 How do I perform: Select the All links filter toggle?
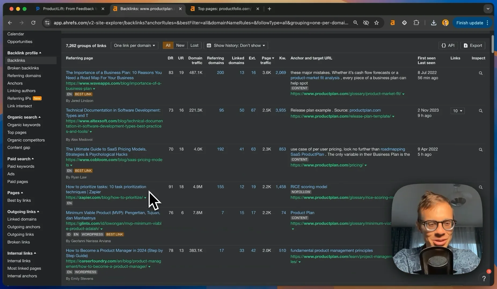(168, 45)
